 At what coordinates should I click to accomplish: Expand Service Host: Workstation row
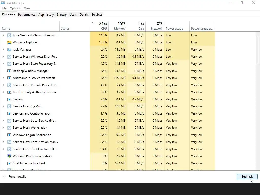tap(3, 128)
